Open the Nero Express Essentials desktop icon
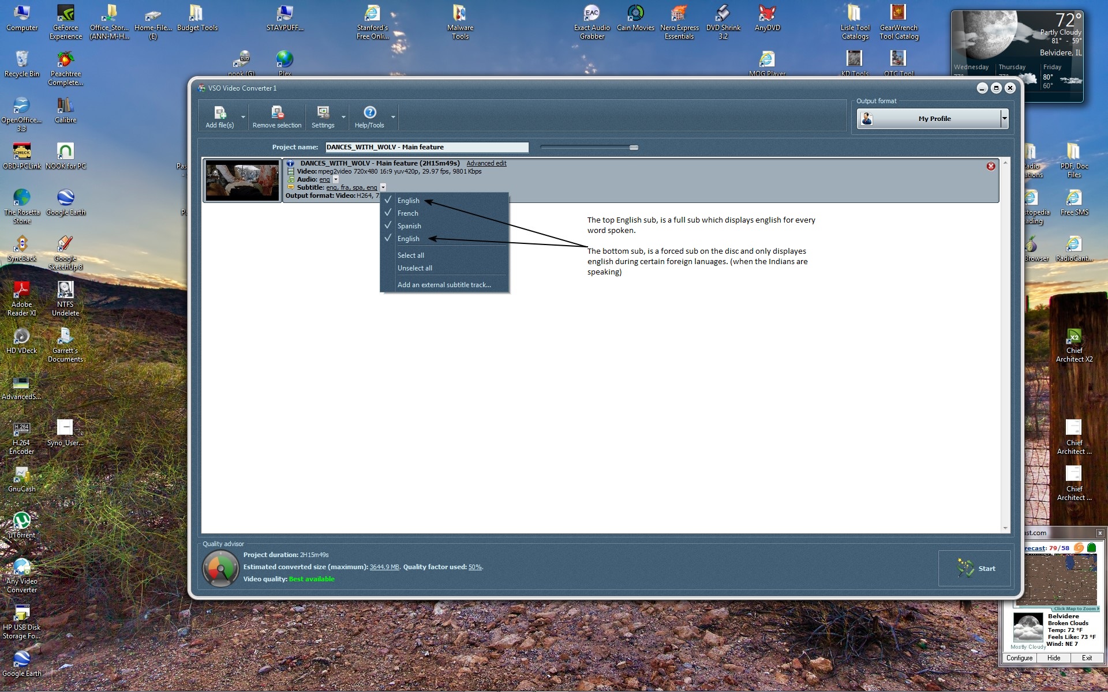Image resolution: width=1108 pixels, height=692 pixels. [x=679, y=22]
